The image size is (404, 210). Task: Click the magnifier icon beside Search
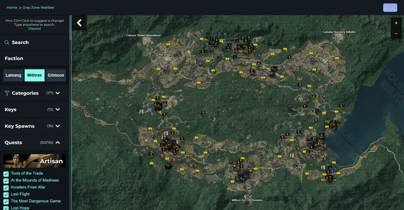click(7, 43)
